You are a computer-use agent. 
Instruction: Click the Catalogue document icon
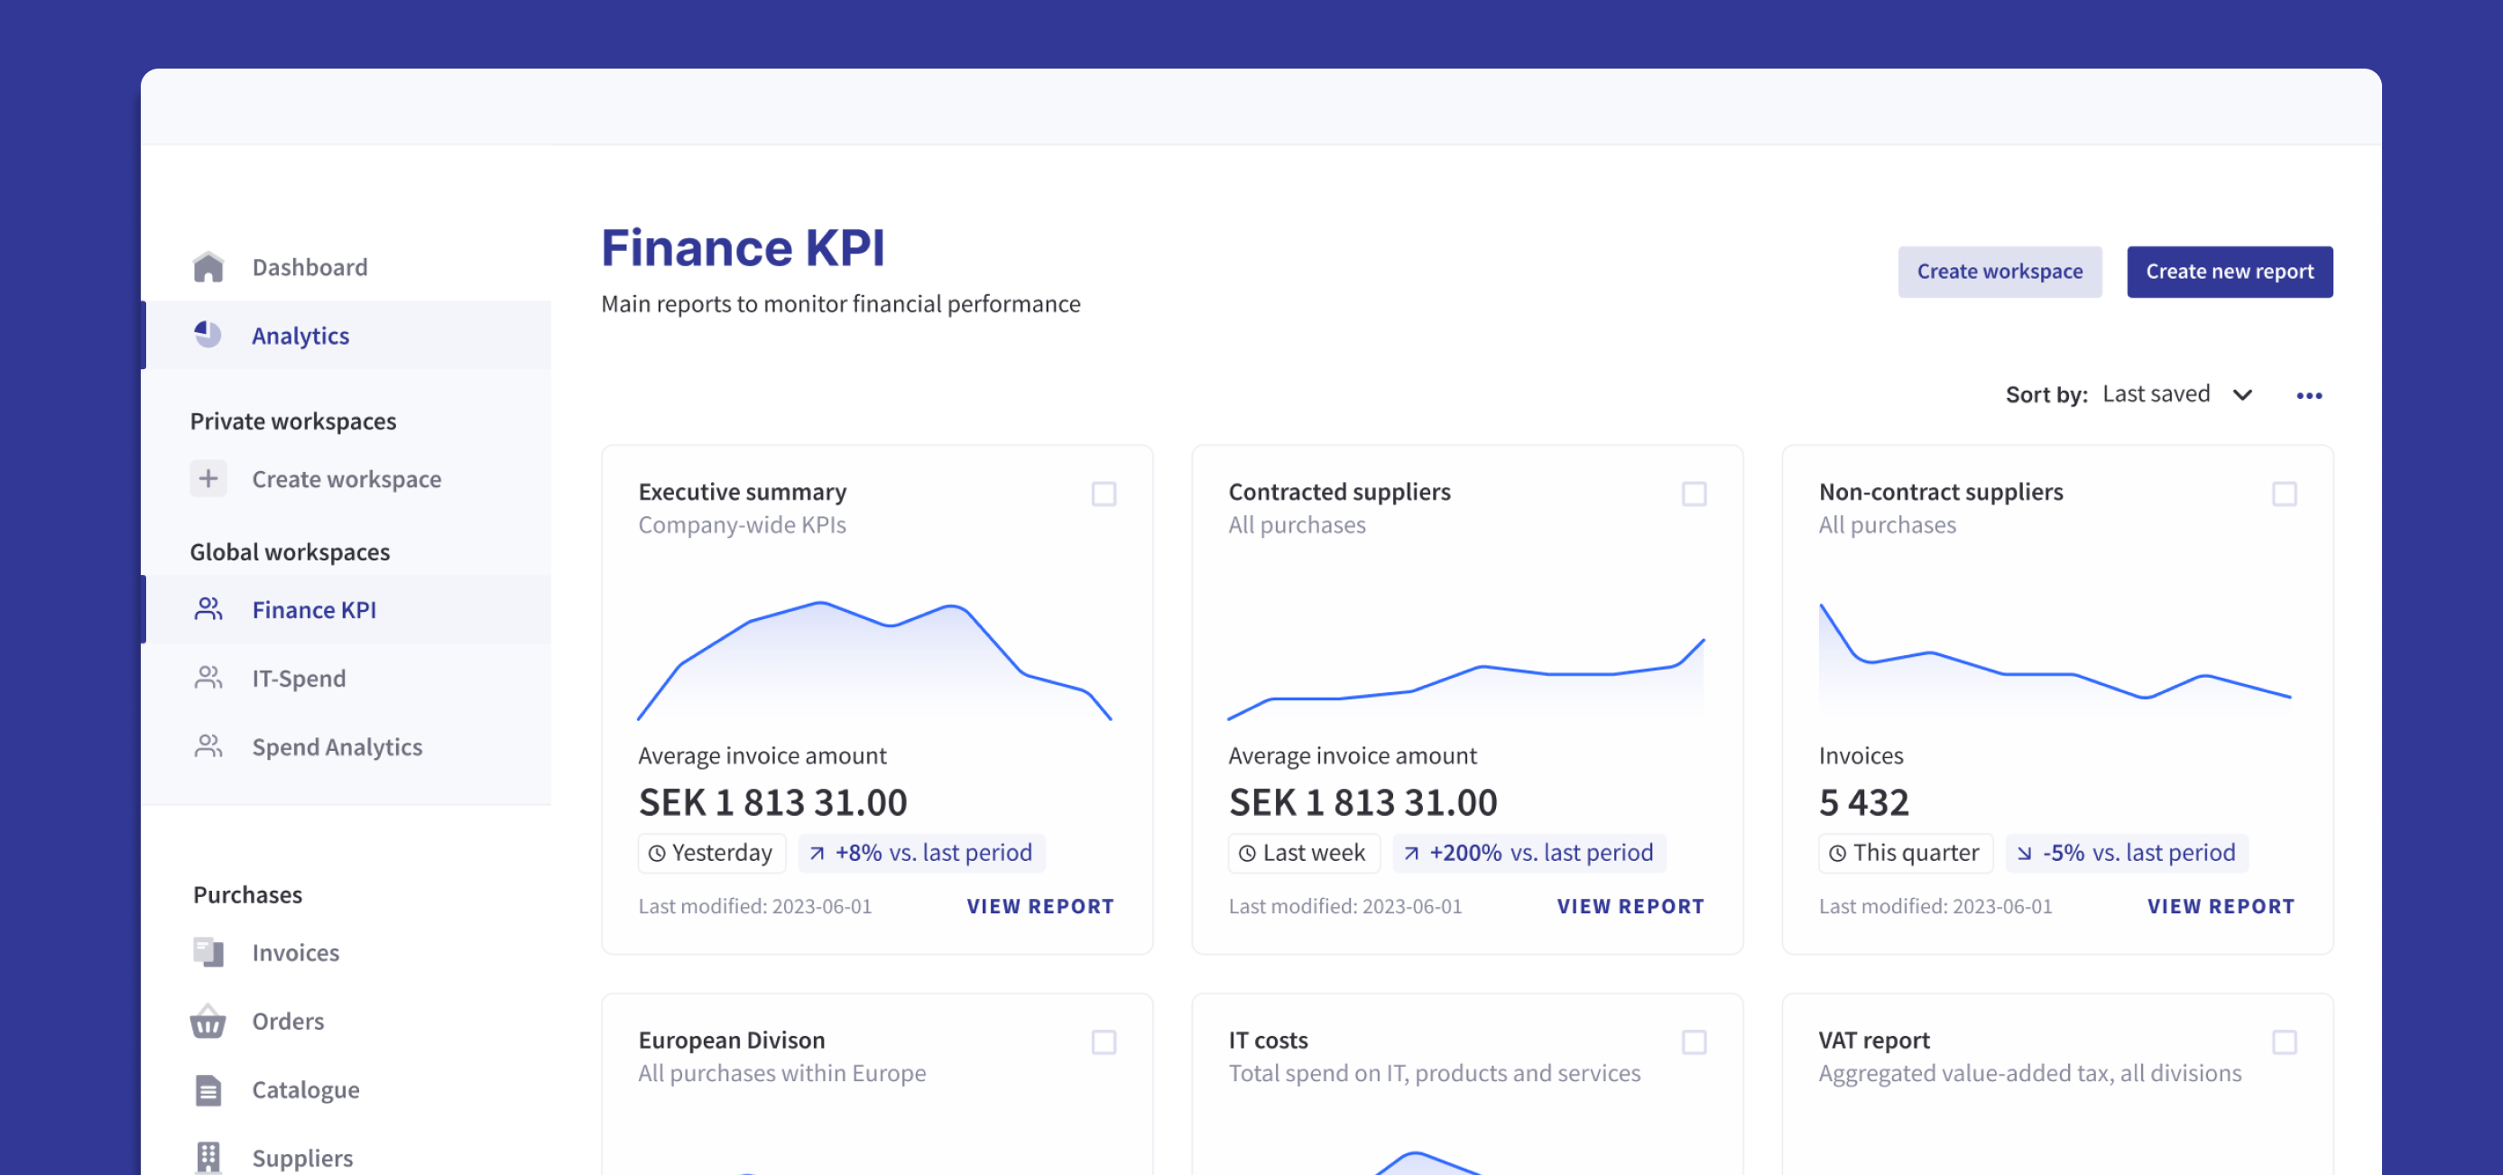click(208, 1089)
